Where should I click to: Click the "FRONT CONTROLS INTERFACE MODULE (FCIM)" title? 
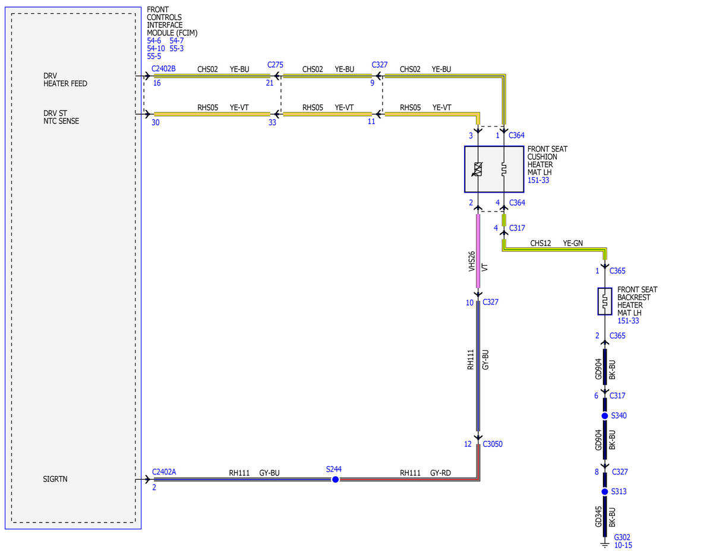(x=172, y=21)
